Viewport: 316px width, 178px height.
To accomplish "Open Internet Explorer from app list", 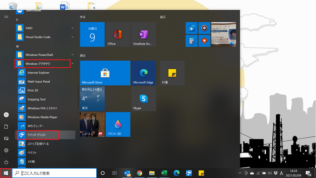I will [x=46, y=73].
